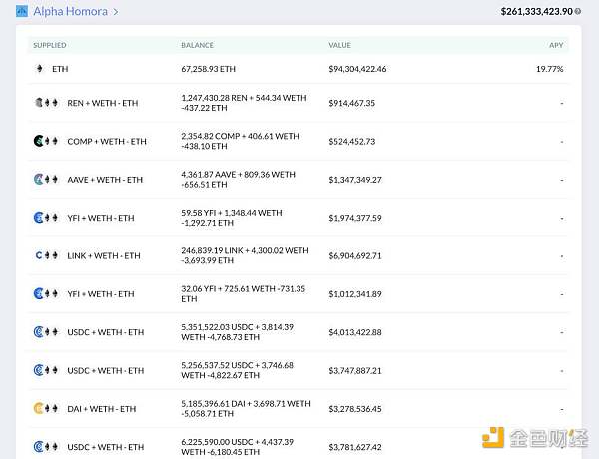Click the REN token pair icon
Viewport: 599px width, 459px height.
(x=41, y=103)
